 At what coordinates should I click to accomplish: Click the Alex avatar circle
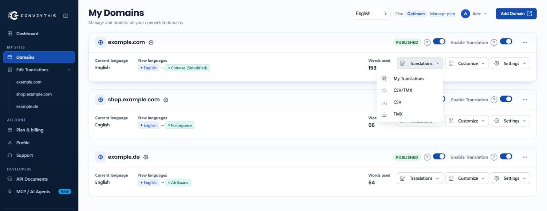(x=465, y=14)
